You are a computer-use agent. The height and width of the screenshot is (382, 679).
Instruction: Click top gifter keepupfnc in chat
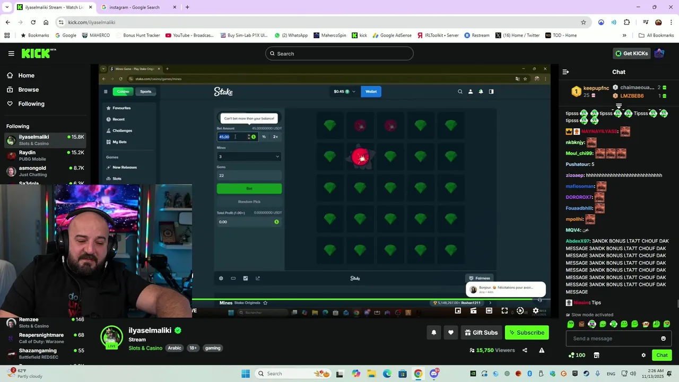click(596, 88)
